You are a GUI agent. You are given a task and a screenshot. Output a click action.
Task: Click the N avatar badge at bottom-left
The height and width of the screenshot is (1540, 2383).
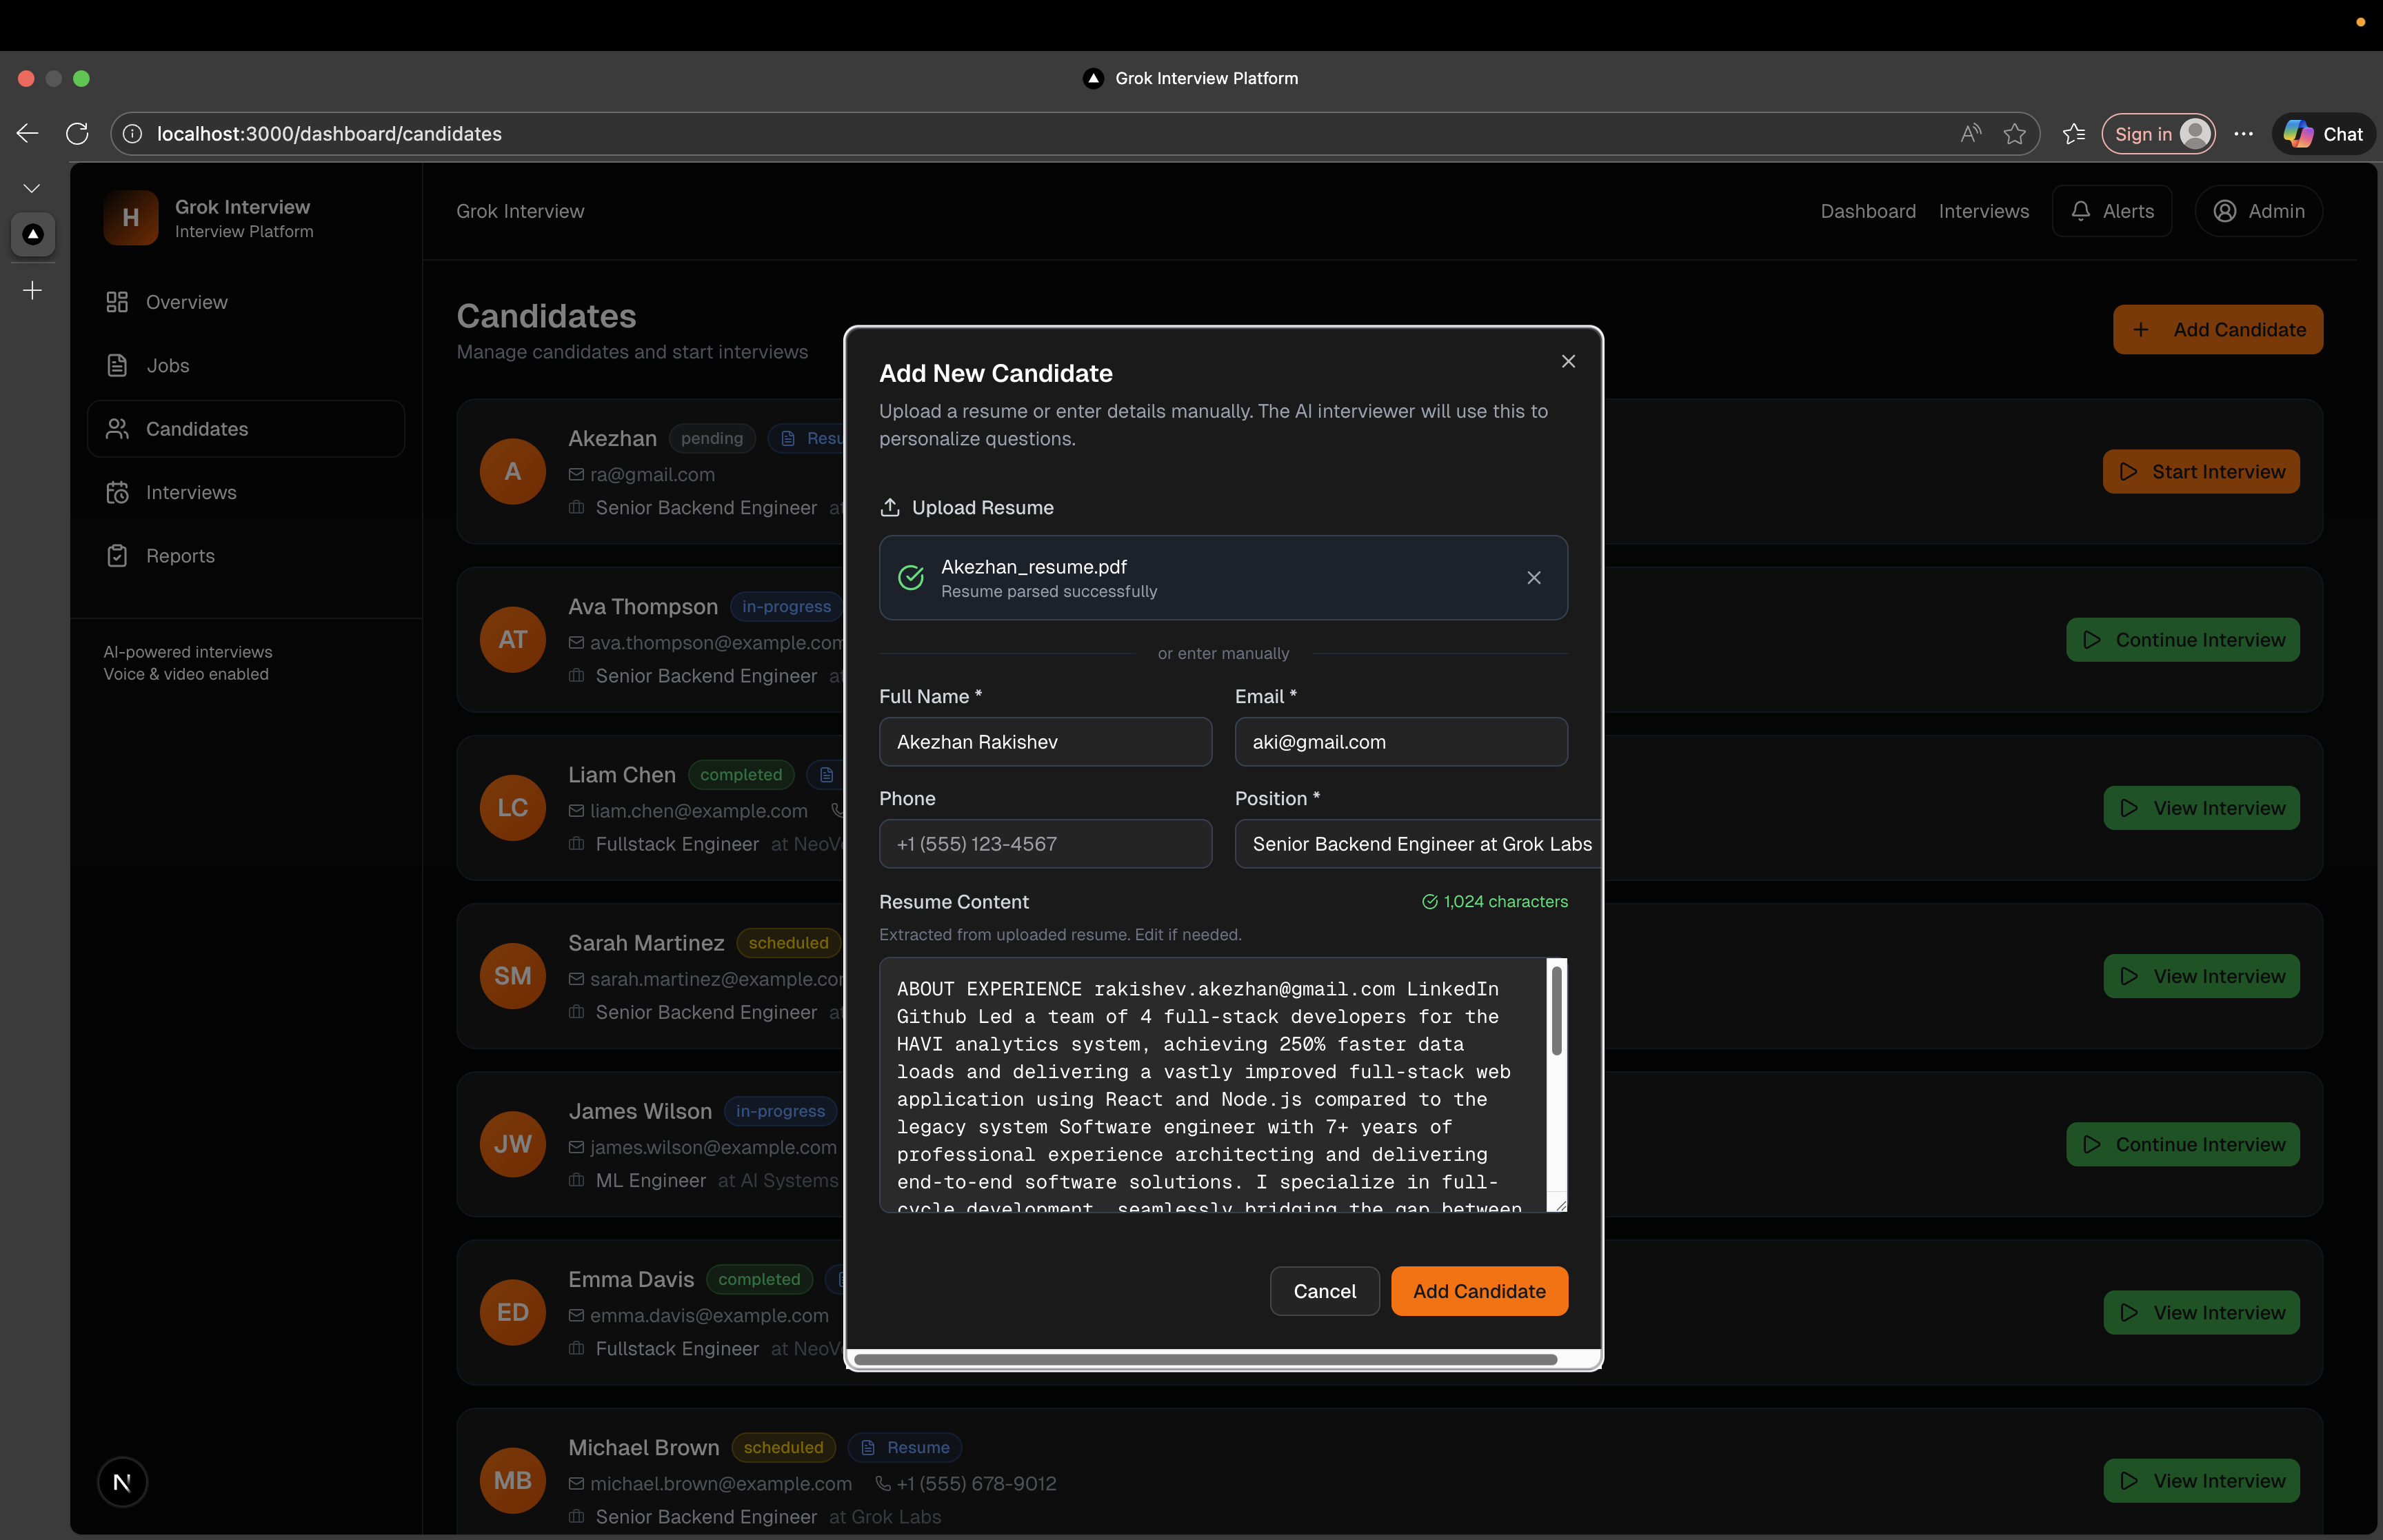[122, 1482]
